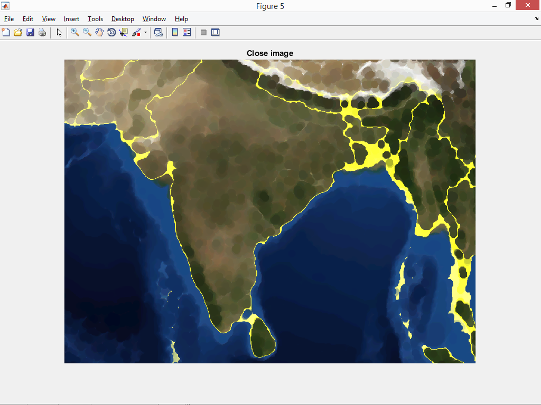Image resolution: width=541 pixels, height=405 pixels.
Task: Select the New Figure icon
Action: click(6, 32)
